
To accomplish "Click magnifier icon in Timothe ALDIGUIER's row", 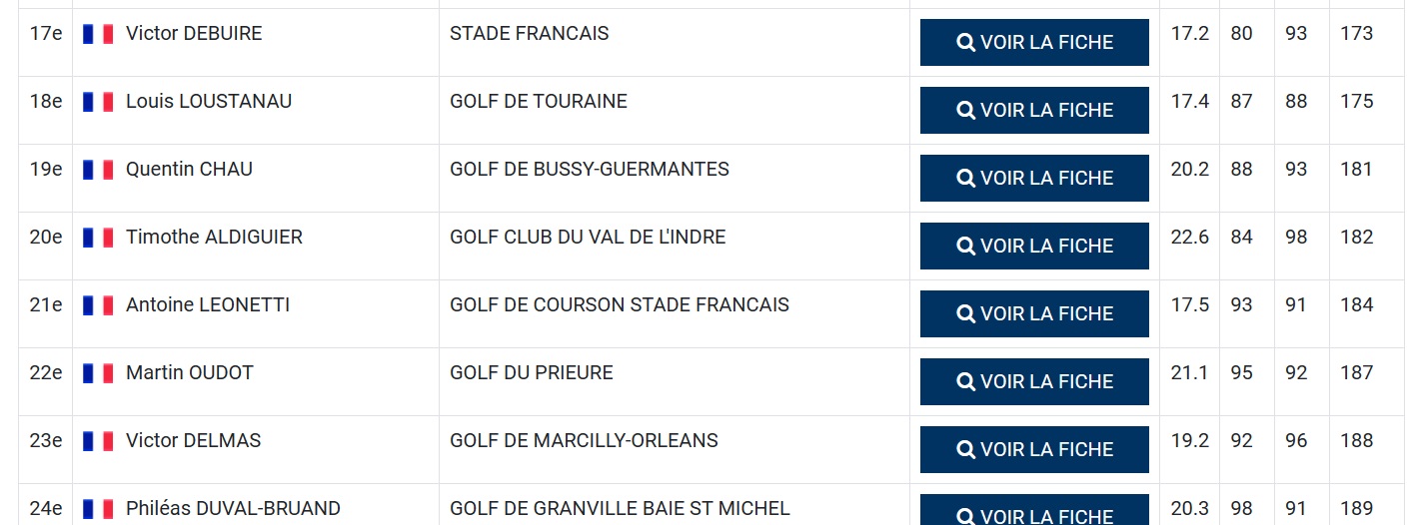I will pyautogui.click(x=965, y=247).
